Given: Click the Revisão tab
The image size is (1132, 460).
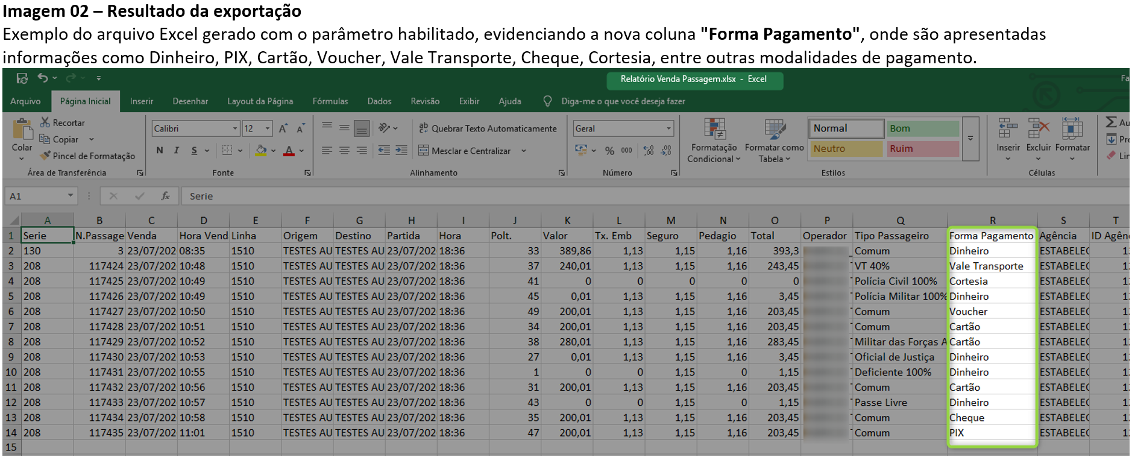Looking at the screenshot, I should (x=425, y=101).
